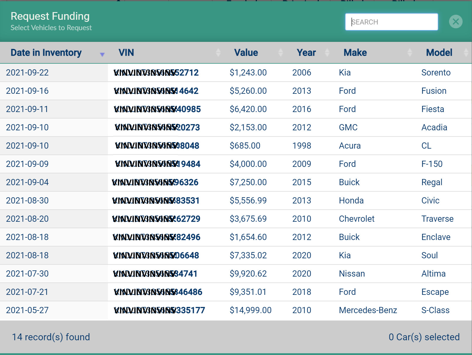Sort table by the Make header
Viewport: 472px width, 355px height.
(x=355, y=52)
